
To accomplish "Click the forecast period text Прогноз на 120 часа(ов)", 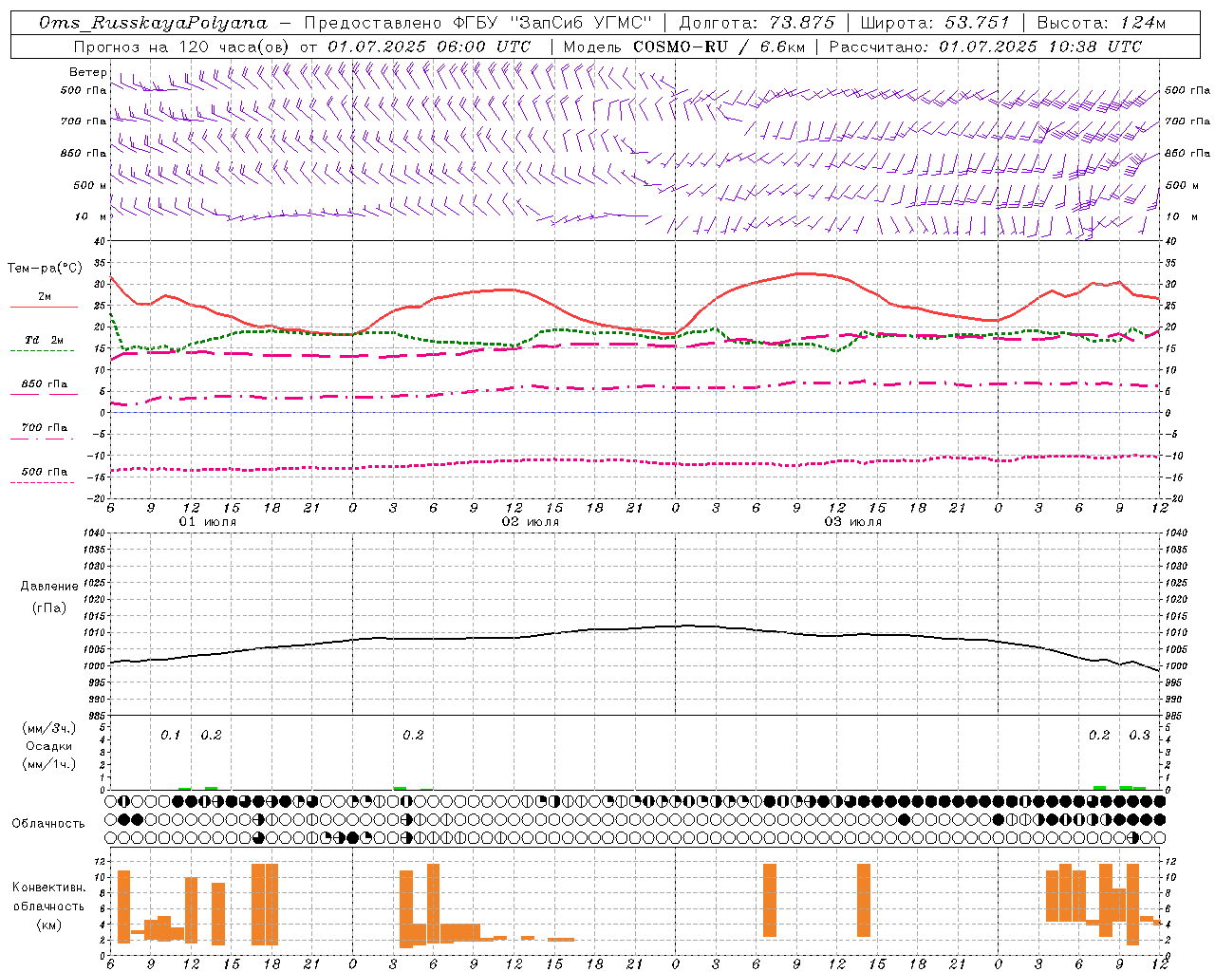I will point(183,47).
